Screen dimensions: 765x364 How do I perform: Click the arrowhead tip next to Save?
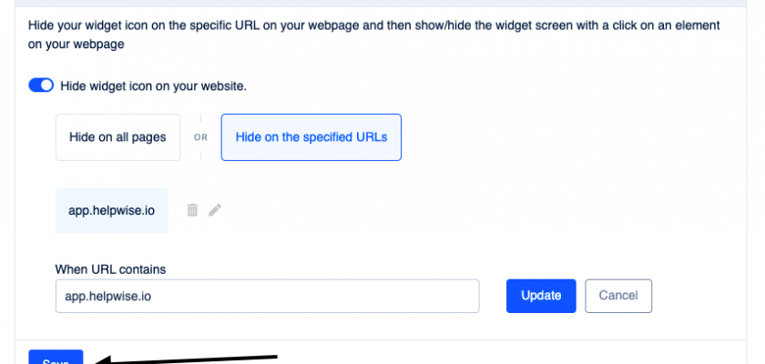click(x=98, y=361)
